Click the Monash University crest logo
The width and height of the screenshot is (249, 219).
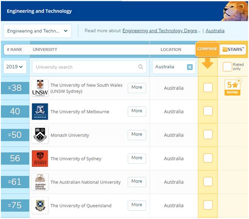tap(40, 135)
